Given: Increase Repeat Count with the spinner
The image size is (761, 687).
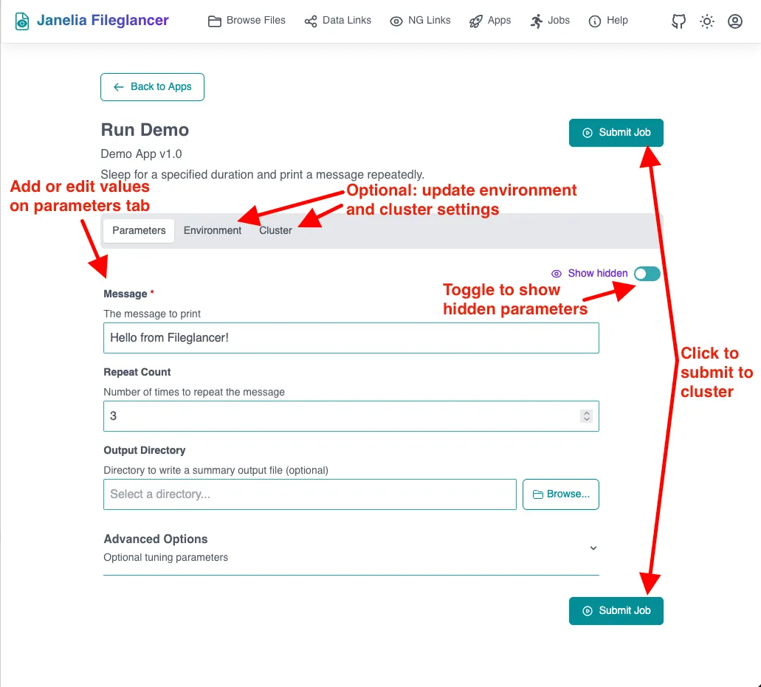Looking at the screenshot, I should click(586, 412).
